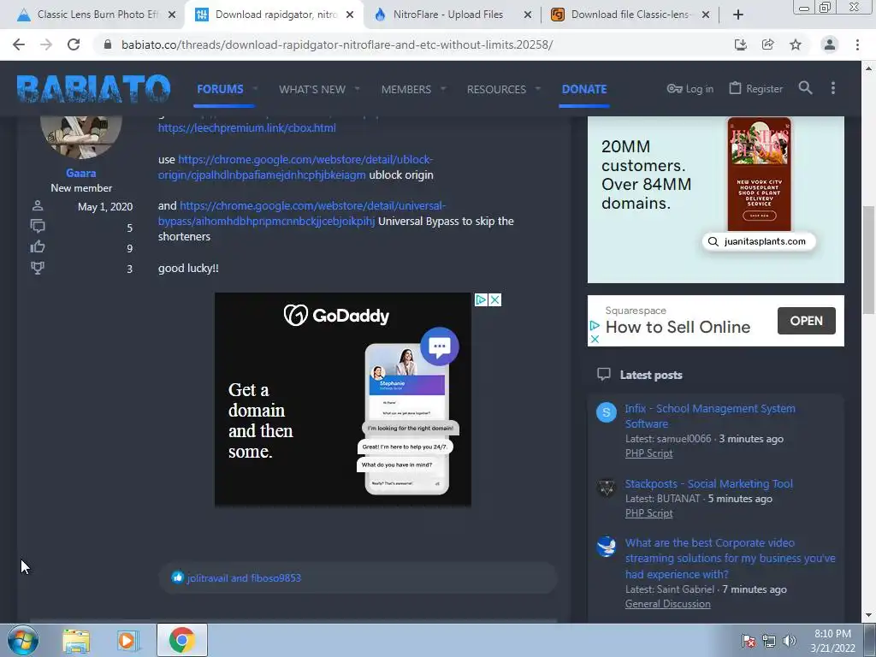The image size is (876, 657).
Task: Open the forum search magnifier
Action: point(805,88)
